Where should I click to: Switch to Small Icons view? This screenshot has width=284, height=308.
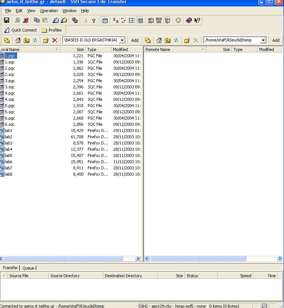[x=123, y=21]
